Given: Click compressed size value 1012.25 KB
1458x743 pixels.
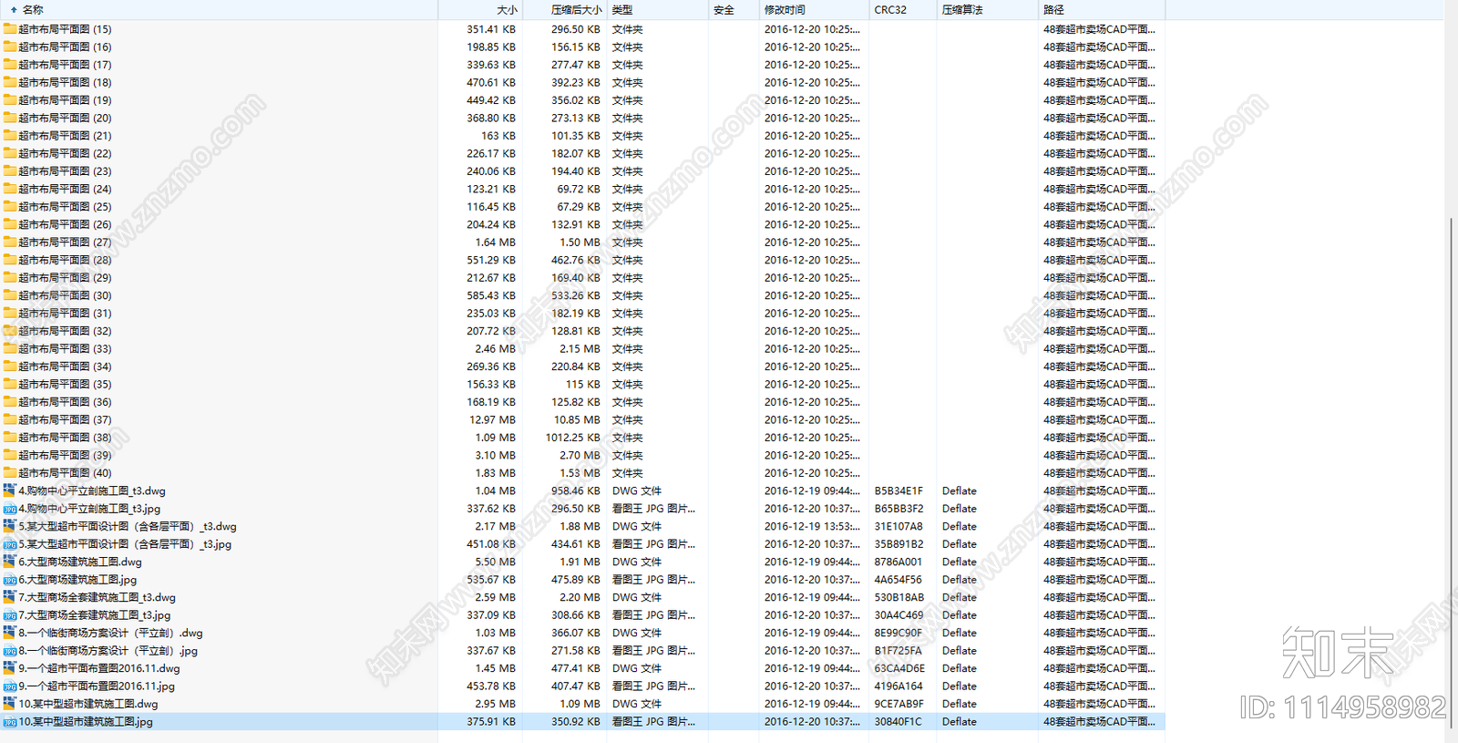Looking at the screenshot, I should (572, 438).
